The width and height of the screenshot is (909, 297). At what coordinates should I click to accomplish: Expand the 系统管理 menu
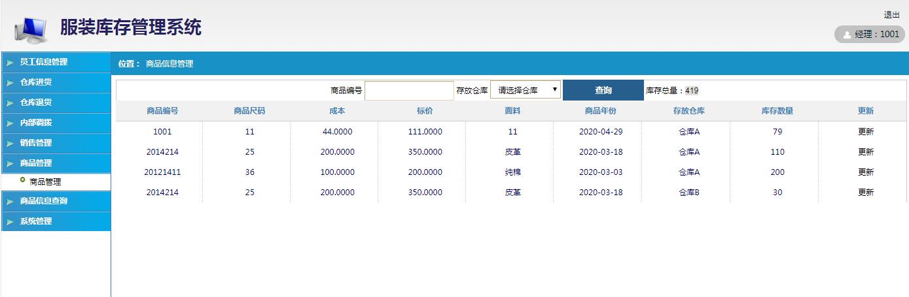click(56, 221)
